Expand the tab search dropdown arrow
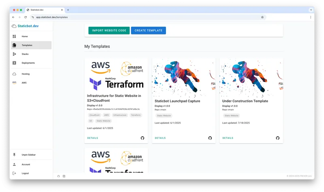Screen dimensions: 324x192 tap(311, 10)
